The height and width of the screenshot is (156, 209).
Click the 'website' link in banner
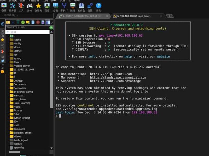coord(163,56)
